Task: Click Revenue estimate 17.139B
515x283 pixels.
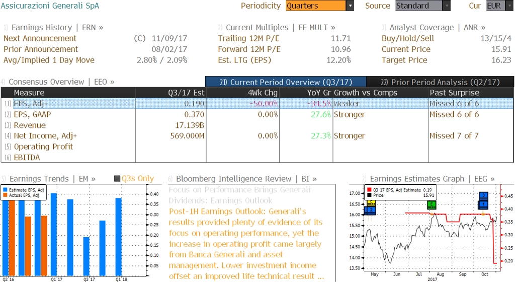Action: (190, 125)
